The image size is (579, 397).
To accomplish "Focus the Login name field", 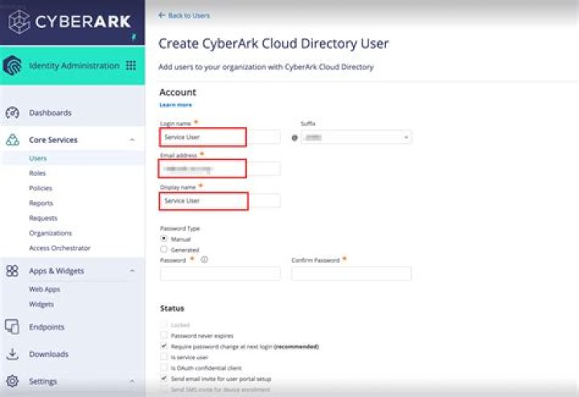I will point(220,137).
